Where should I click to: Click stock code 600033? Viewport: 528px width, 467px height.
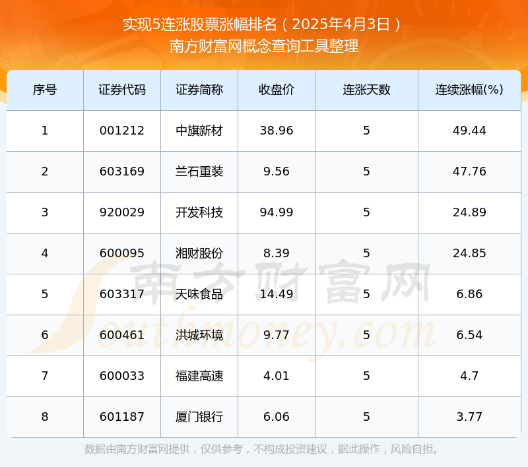[122, 376]
